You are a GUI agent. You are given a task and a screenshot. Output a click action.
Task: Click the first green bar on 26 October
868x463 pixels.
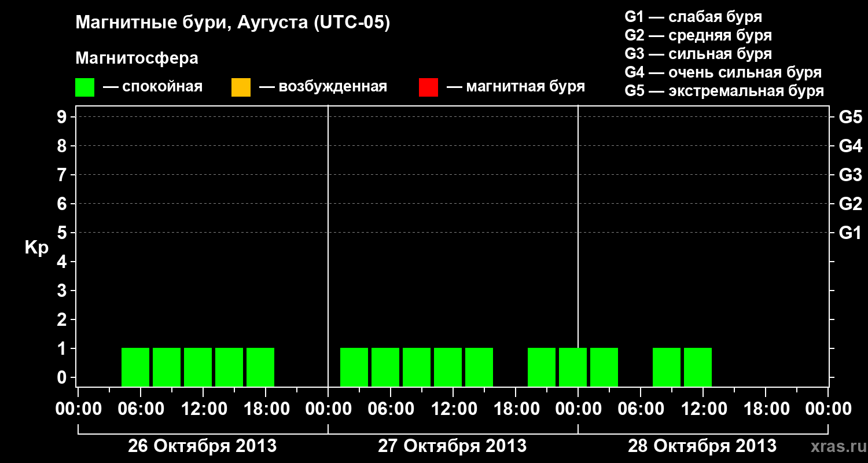point(135,367)
